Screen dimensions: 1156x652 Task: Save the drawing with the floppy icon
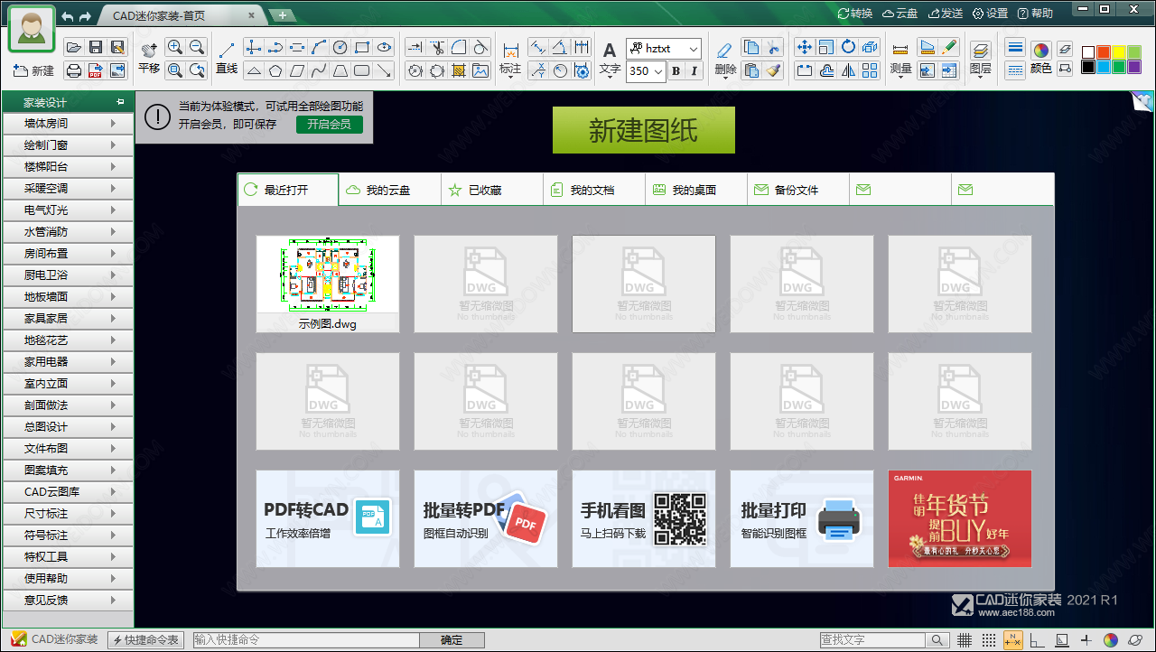coord(96,47)
